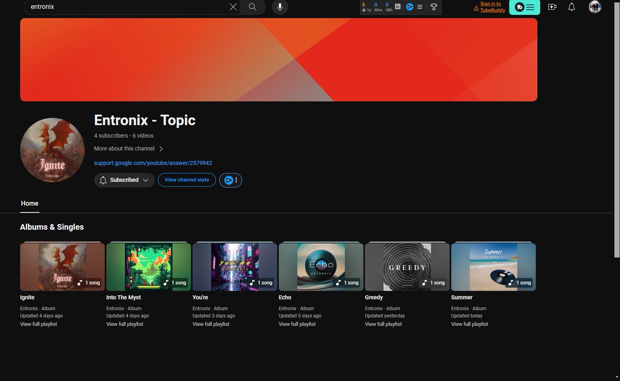Click the Albums & Singles section heading
The image size is (620, 381).
click(52, 227)
